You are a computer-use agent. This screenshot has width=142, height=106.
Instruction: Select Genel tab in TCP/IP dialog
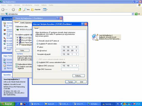point(36,28)
